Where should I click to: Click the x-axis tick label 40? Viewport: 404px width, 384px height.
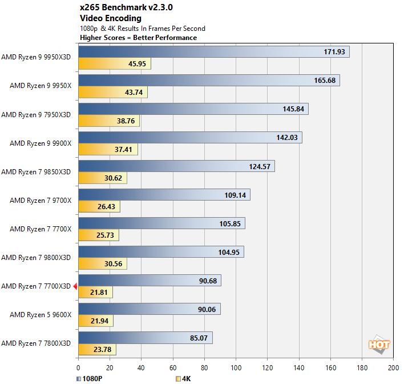tap(141, 368)
